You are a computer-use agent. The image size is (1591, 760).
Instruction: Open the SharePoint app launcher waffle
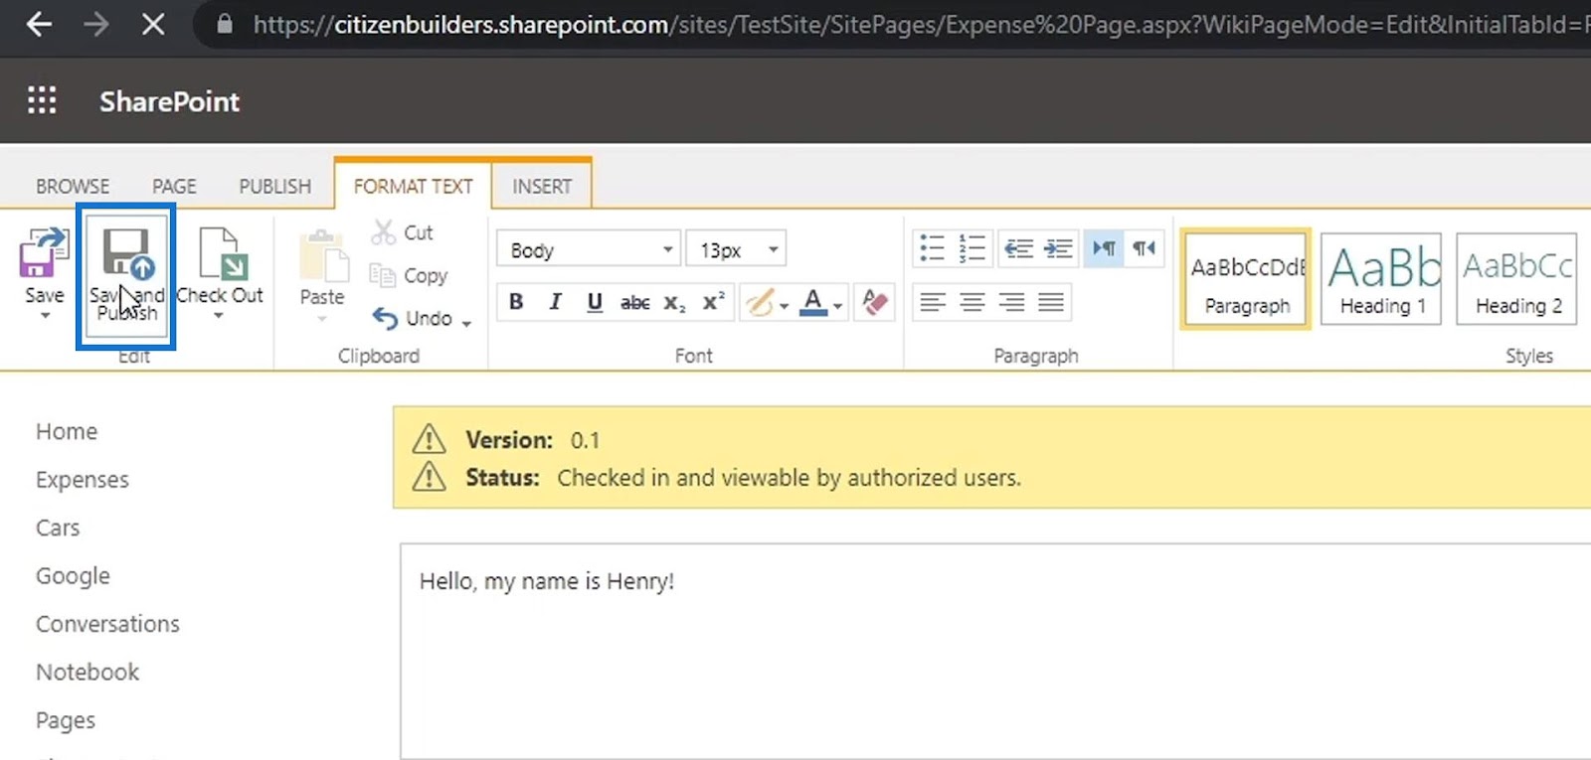42,100
